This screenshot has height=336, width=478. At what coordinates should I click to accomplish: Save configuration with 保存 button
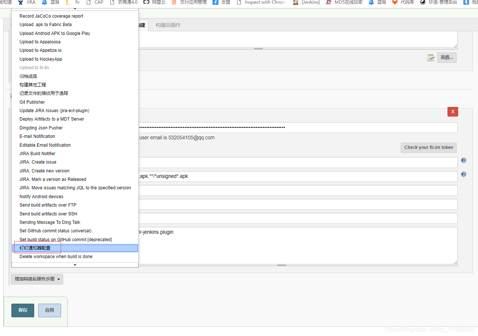click(23, 310)
